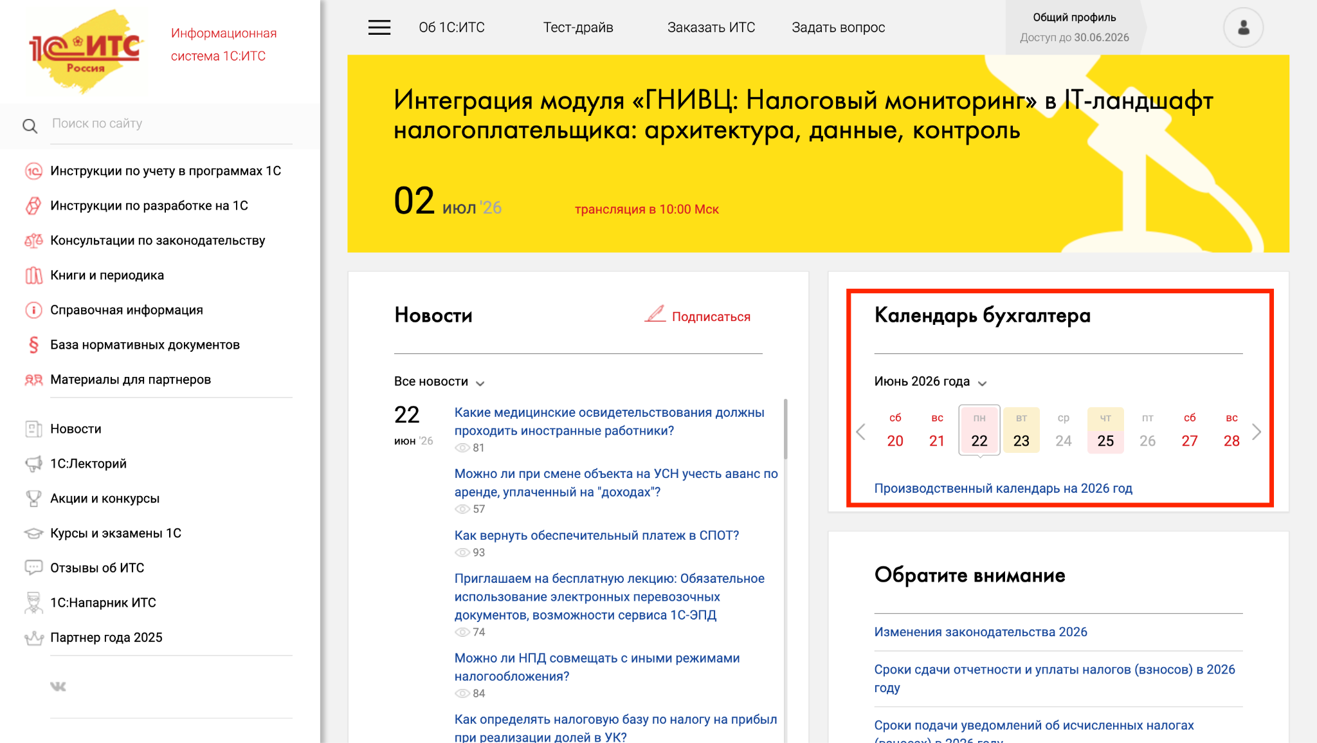The width and height of the screenshot is (1317, 743).
Task: Open Консультации по законодательству section
Action: (x=158, y=241)
